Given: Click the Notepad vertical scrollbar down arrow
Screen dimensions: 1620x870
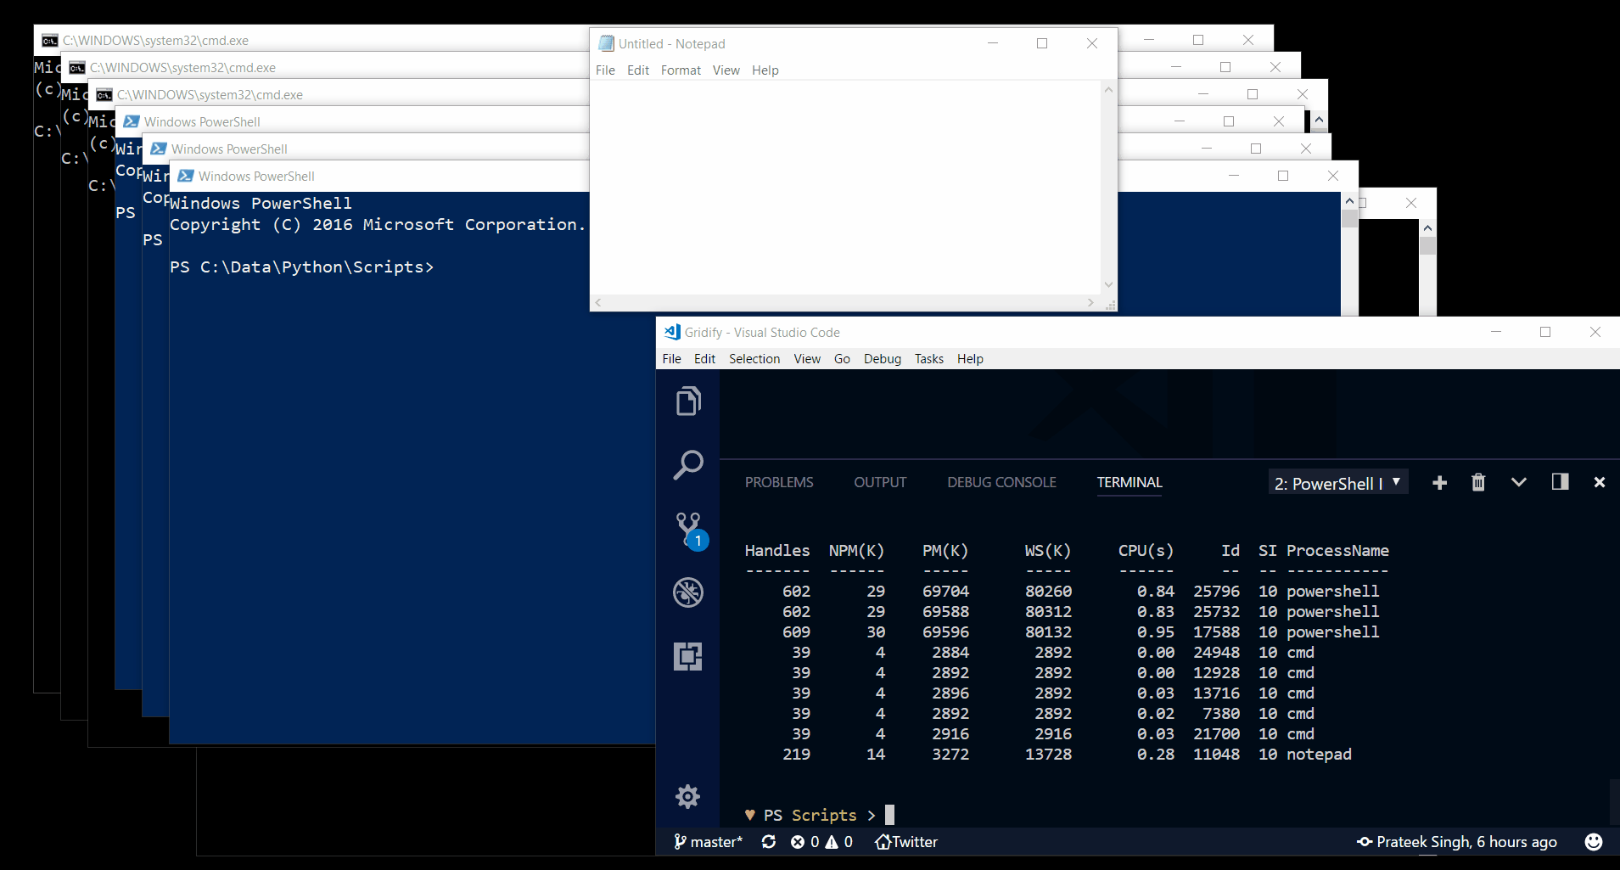Looking at the screenshot, I should 1108,284.
